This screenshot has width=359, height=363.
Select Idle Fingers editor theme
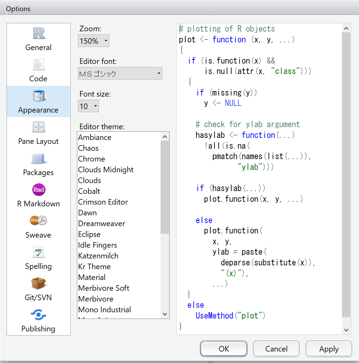point(119,245)
